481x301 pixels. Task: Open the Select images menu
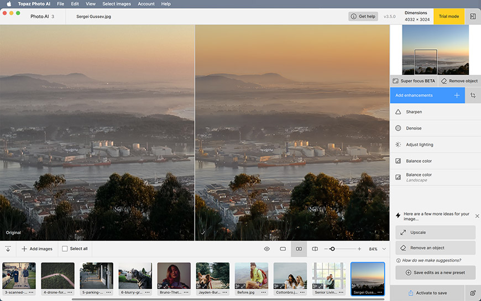[x=117, y=4]
